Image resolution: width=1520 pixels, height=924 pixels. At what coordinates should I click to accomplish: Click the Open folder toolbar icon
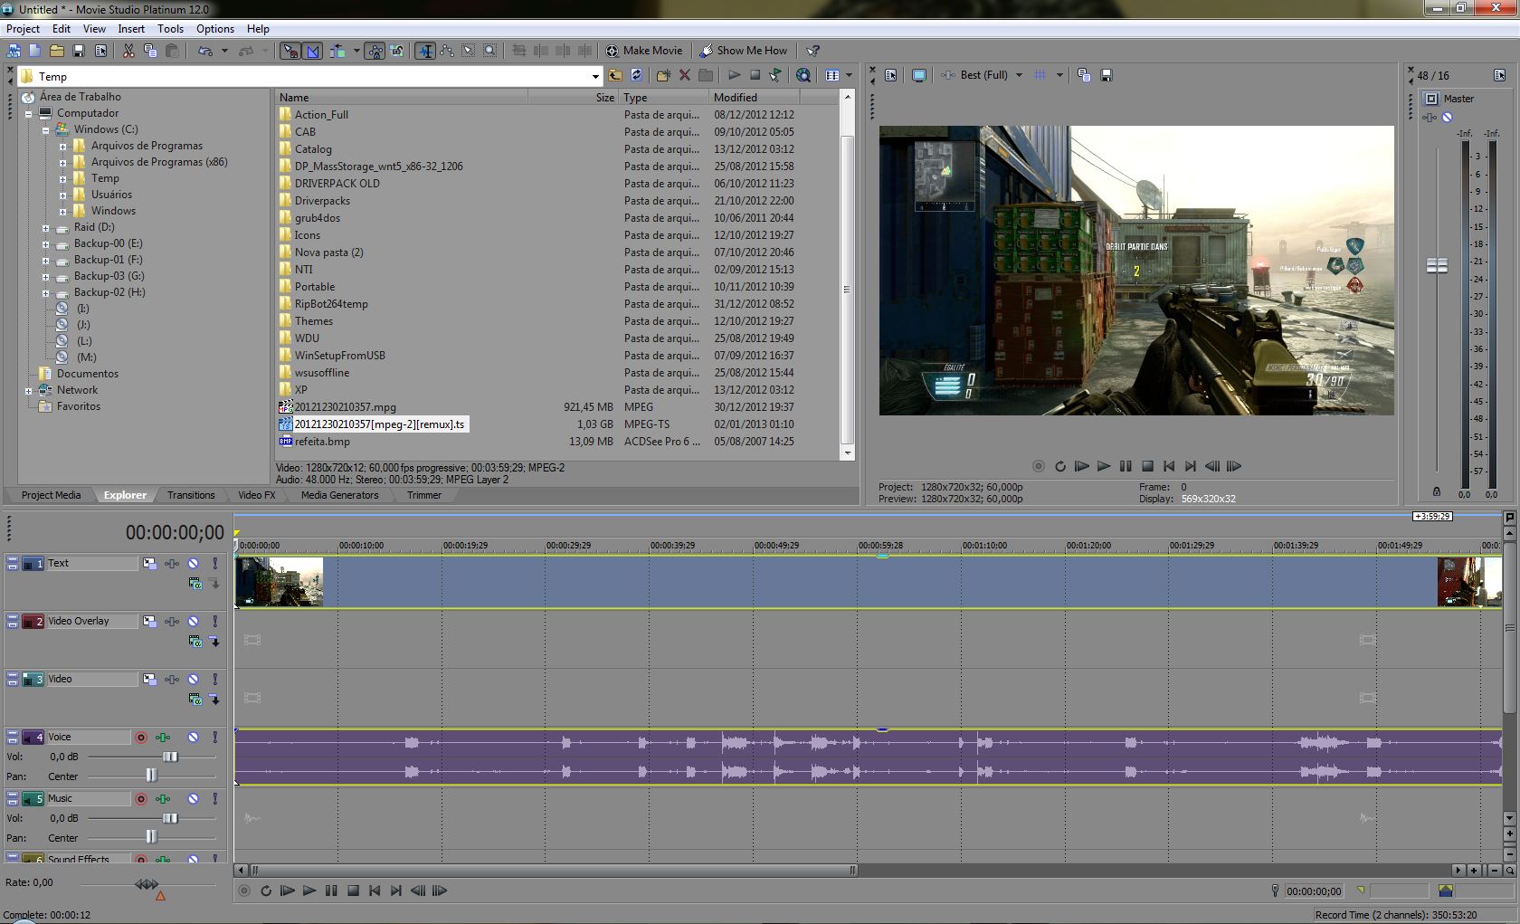click(x=56, y=51)
